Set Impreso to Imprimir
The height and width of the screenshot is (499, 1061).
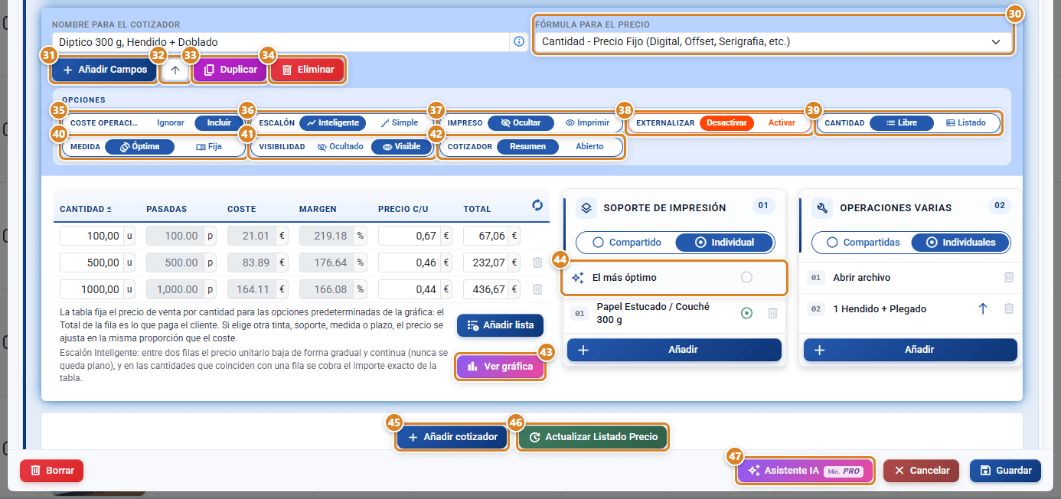pyautogui.click(x=587, y=122)
